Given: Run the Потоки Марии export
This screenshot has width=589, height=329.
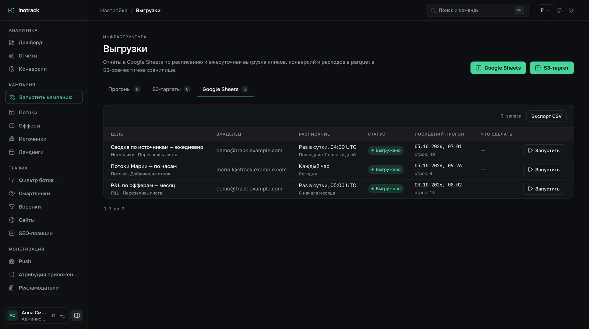Looking at the screenshot, I should (x=543, y=169).
